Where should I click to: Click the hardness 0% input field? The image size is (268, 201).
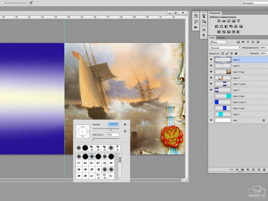coord(113,135)
